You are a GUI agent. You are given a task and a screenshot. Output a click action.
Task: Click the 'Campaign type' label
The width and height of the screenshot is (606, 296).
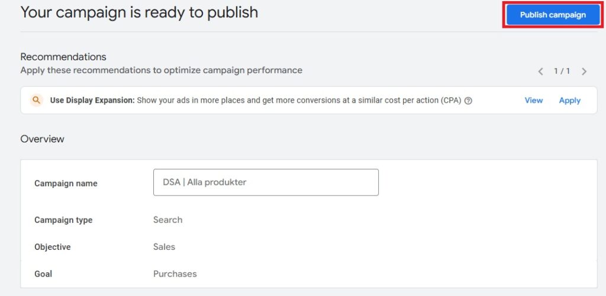tap(63, 220)
